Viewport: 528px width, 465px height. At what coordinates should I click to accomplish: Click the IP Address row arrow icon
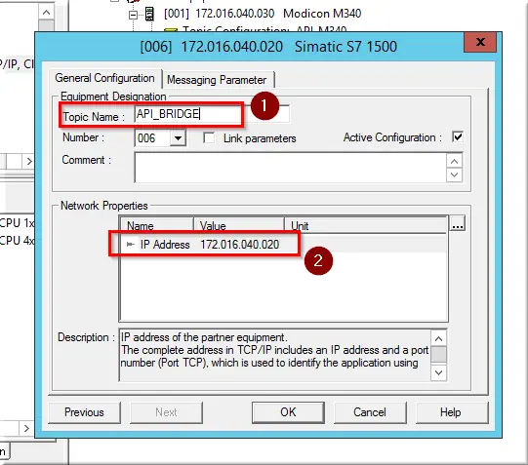coord(131,245)
